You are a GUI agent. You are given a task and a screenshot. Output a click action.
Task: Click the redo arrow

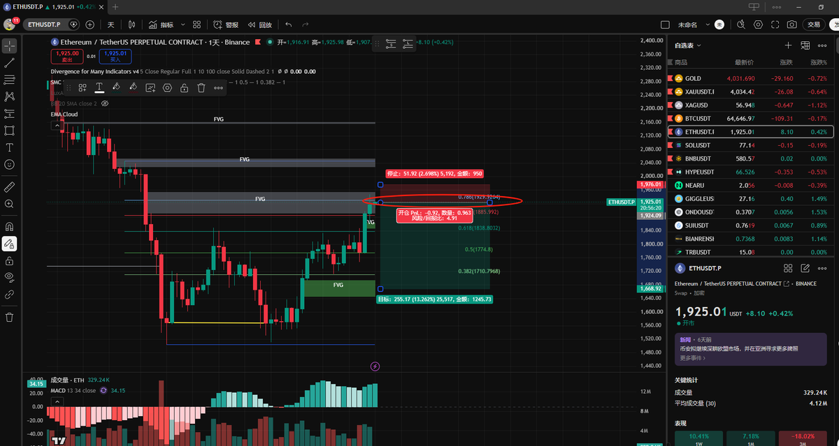[306, 24]
